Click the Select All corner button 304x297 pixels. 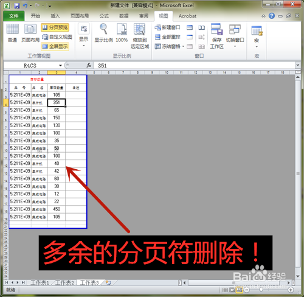point(6,72)
